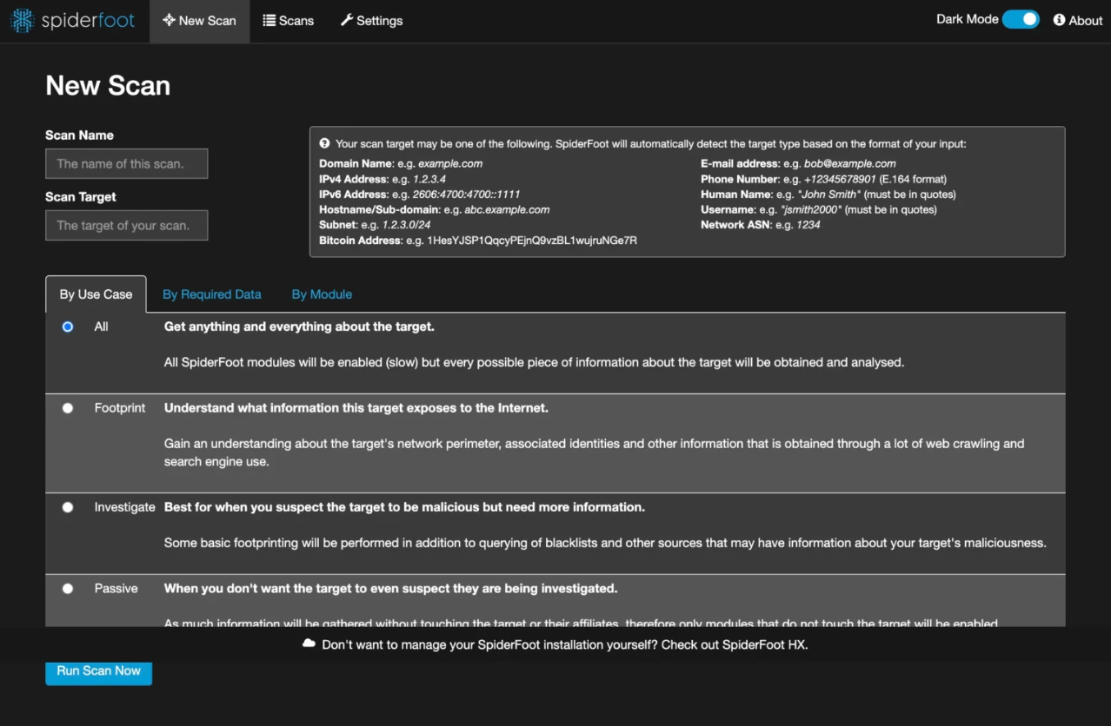Switch to the By Use Case tab
Viewport: 1111px width, 726px height.
pos(96,294)
